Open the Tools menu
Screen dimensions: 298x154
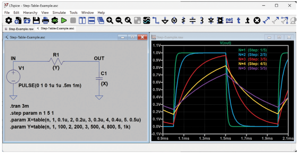point(74,13)
